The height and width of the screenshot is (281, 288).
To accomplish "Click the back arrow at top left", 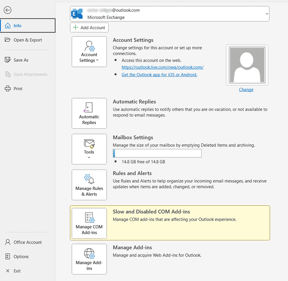I will [8, 10].
